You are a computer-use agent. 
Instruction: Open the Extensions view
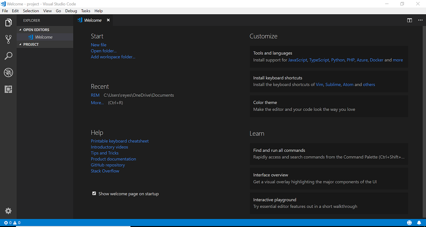click(8, 89)
